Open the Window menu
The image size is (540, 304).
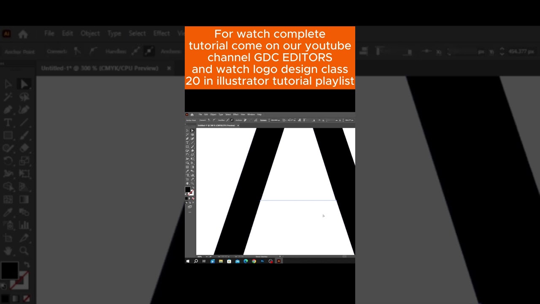point(251,114)
